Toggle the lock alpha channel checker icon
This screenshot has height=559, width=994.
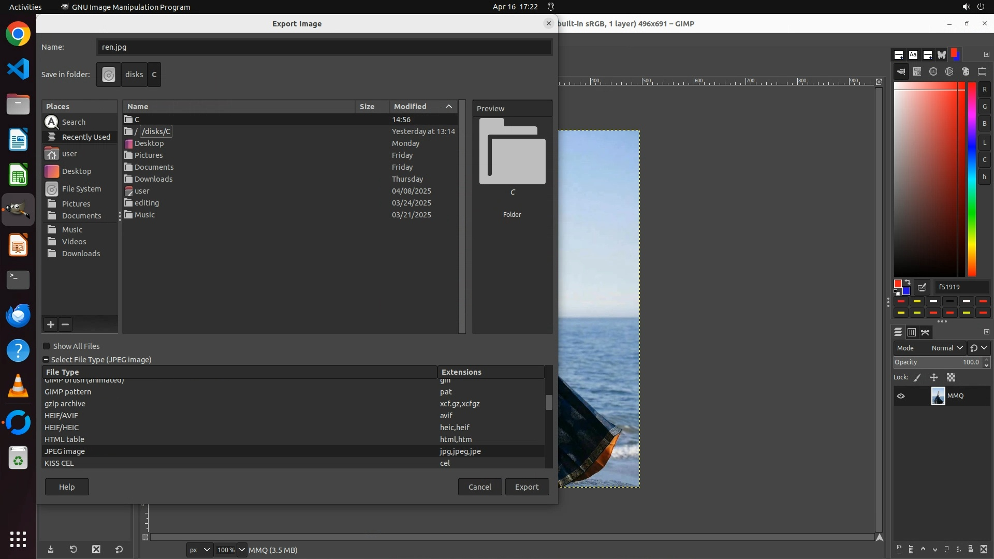(x=951, y=378)
